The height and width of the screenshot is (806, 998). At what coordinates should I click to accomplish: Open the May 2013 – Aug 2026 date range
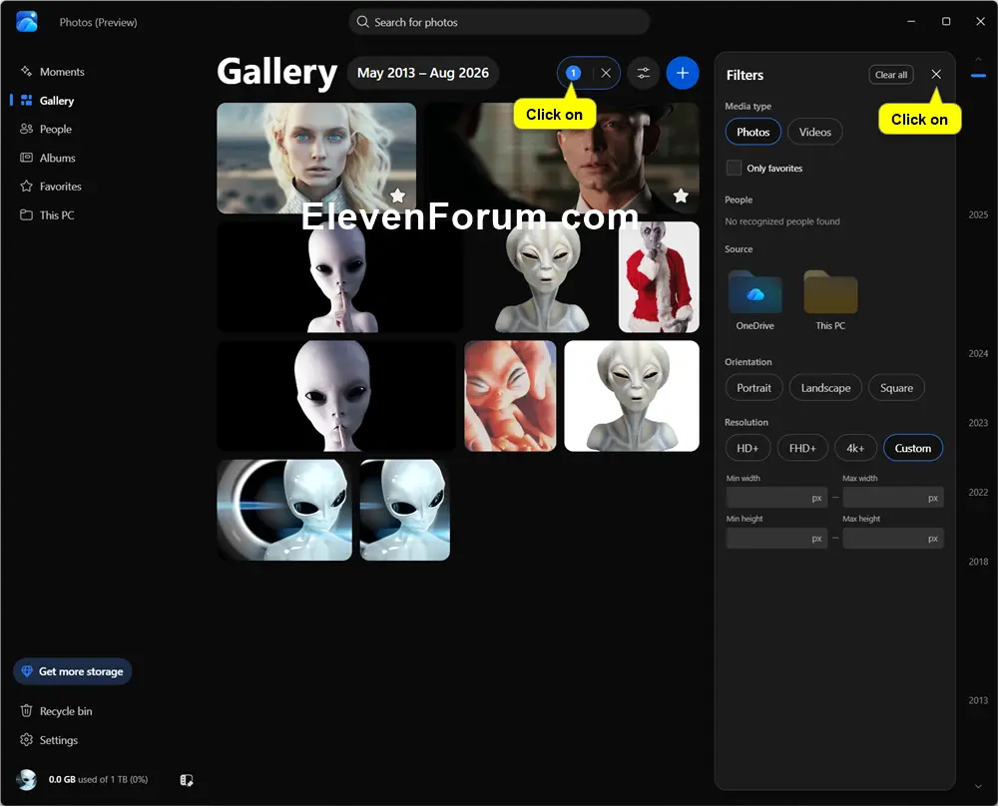click(x=422, y=73)
